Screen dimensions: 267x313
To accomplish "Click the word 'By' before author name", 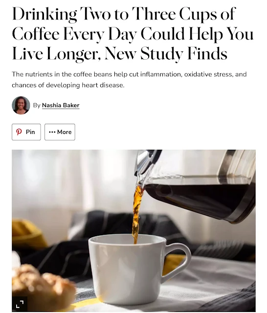I will pos(37,105).
